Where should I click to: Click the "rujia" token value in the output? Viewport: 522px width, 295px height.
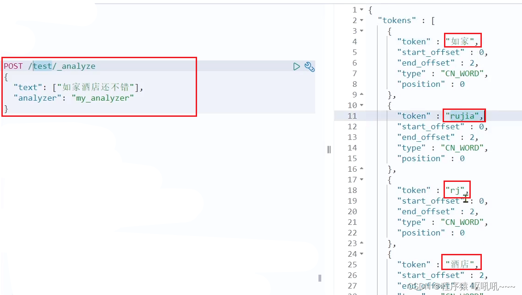click(x=464, y=116)
